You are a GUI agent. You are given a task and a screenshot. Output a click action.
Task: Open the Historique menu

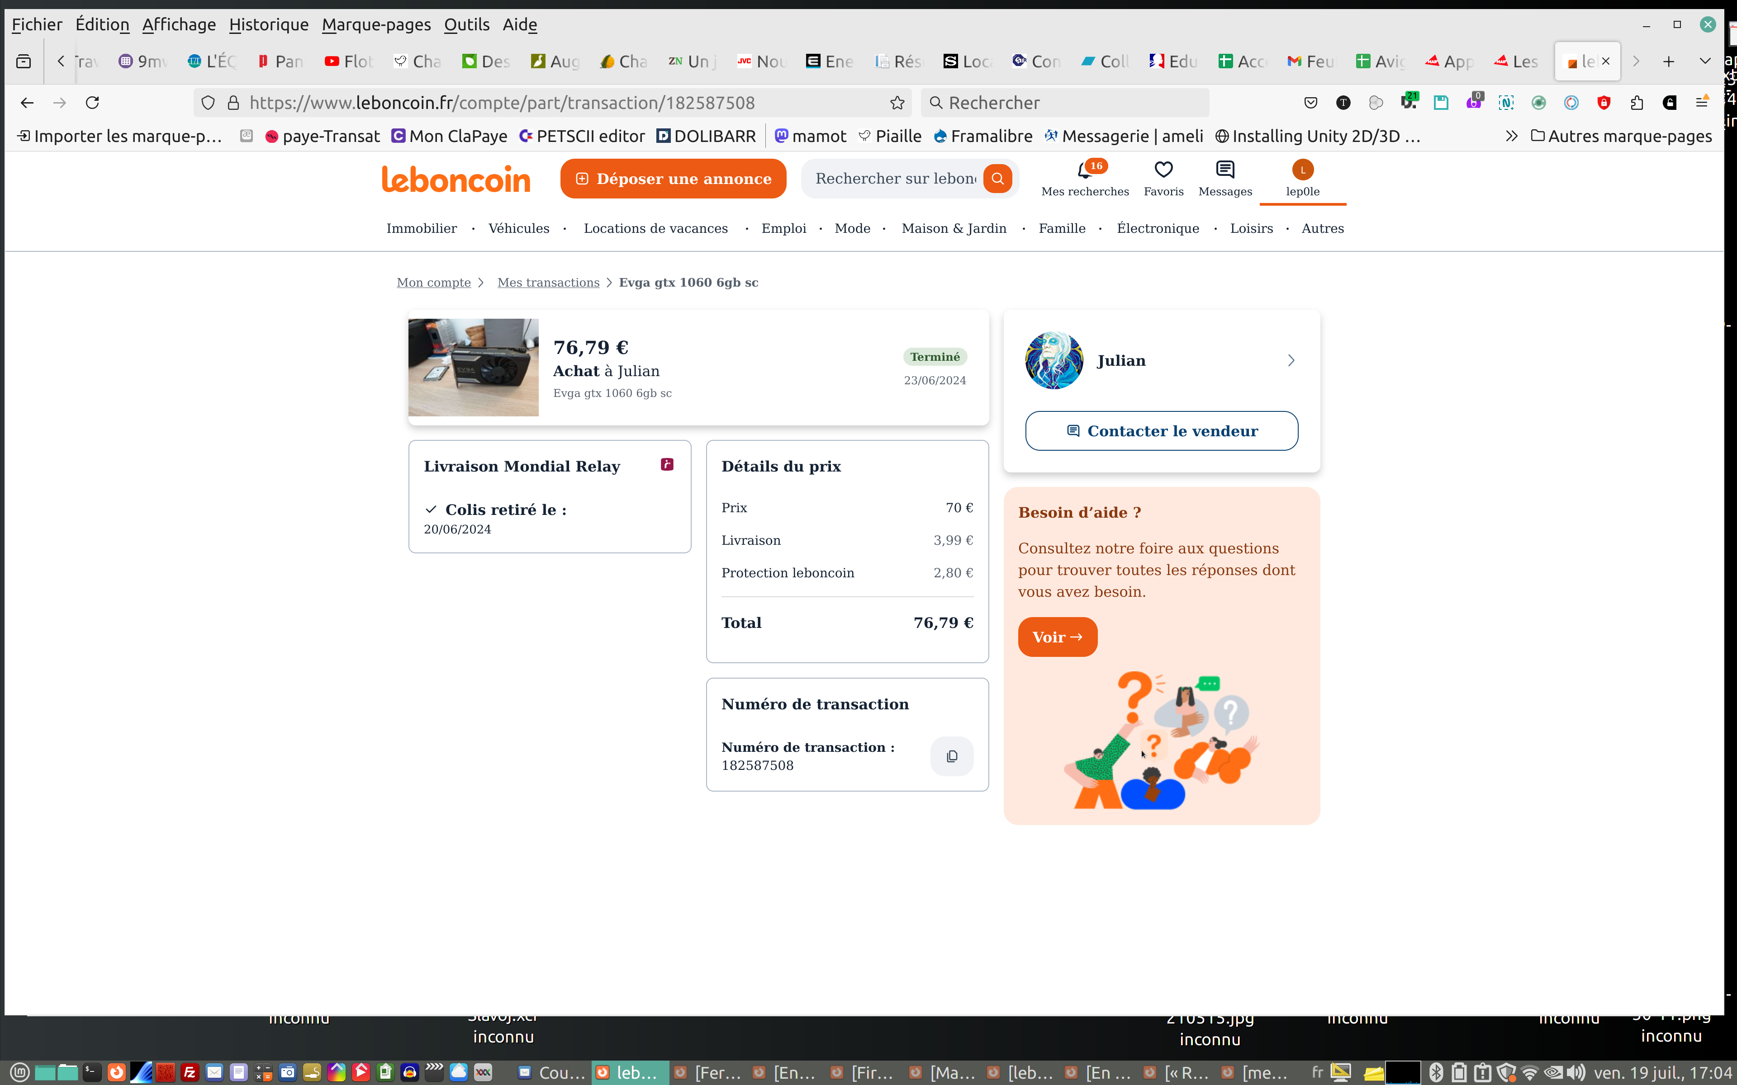[x=268, y=24]
